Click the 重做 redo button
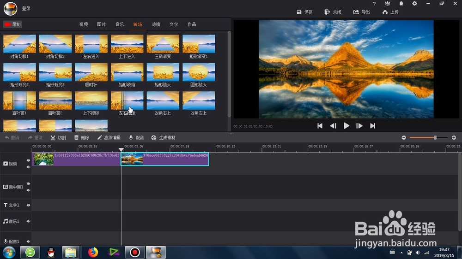 (x=35, y=138)
